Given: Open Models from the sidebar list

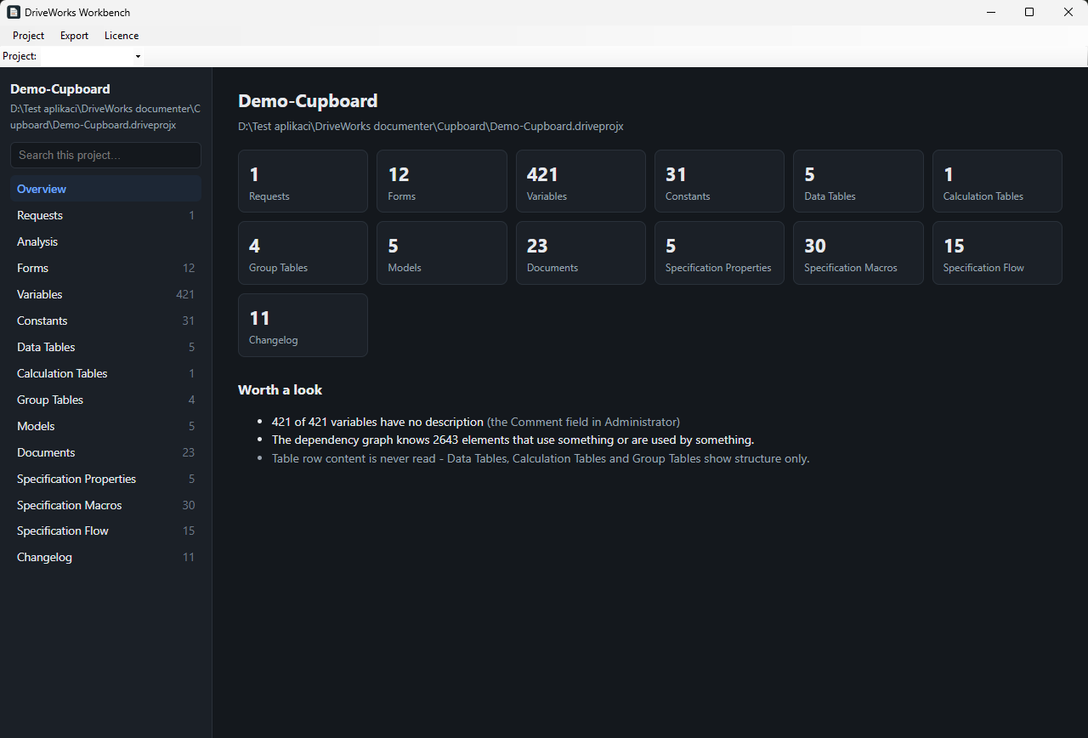Looking at the screenshot, I should click(105, 426).
